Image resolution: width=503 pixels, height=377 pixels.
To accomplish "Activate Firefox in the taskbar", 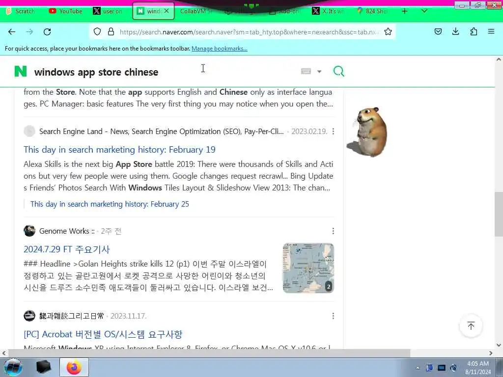I will (74, 367).
